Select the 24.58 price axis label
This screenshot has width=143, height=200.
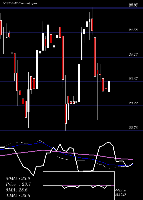click(x=133, y=30)
